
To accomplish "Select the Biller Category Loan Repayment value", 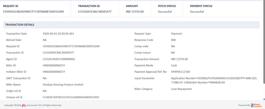I will click(181, 89).
